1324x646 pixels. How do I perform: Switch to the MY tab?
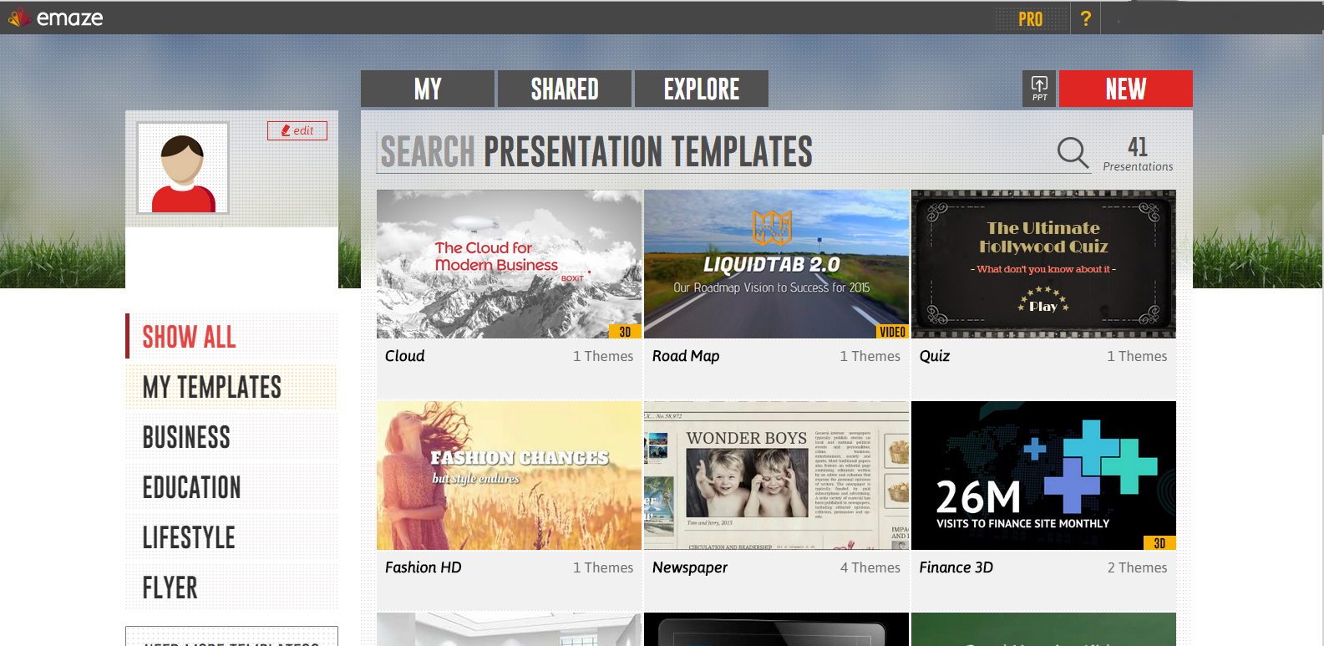[428, 89]
